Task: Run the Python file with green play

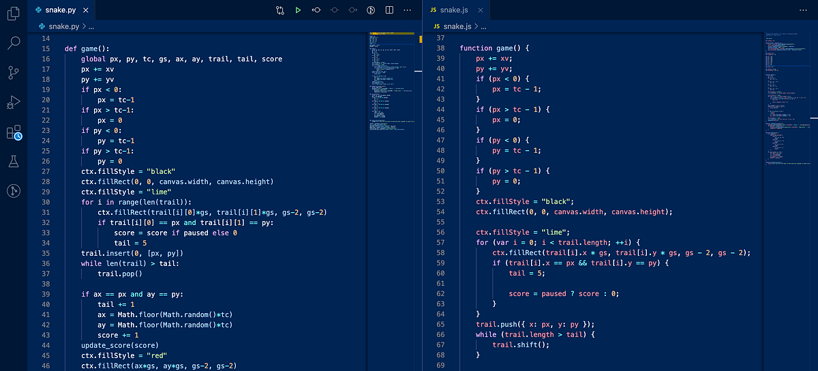Action: coord(298,10)
